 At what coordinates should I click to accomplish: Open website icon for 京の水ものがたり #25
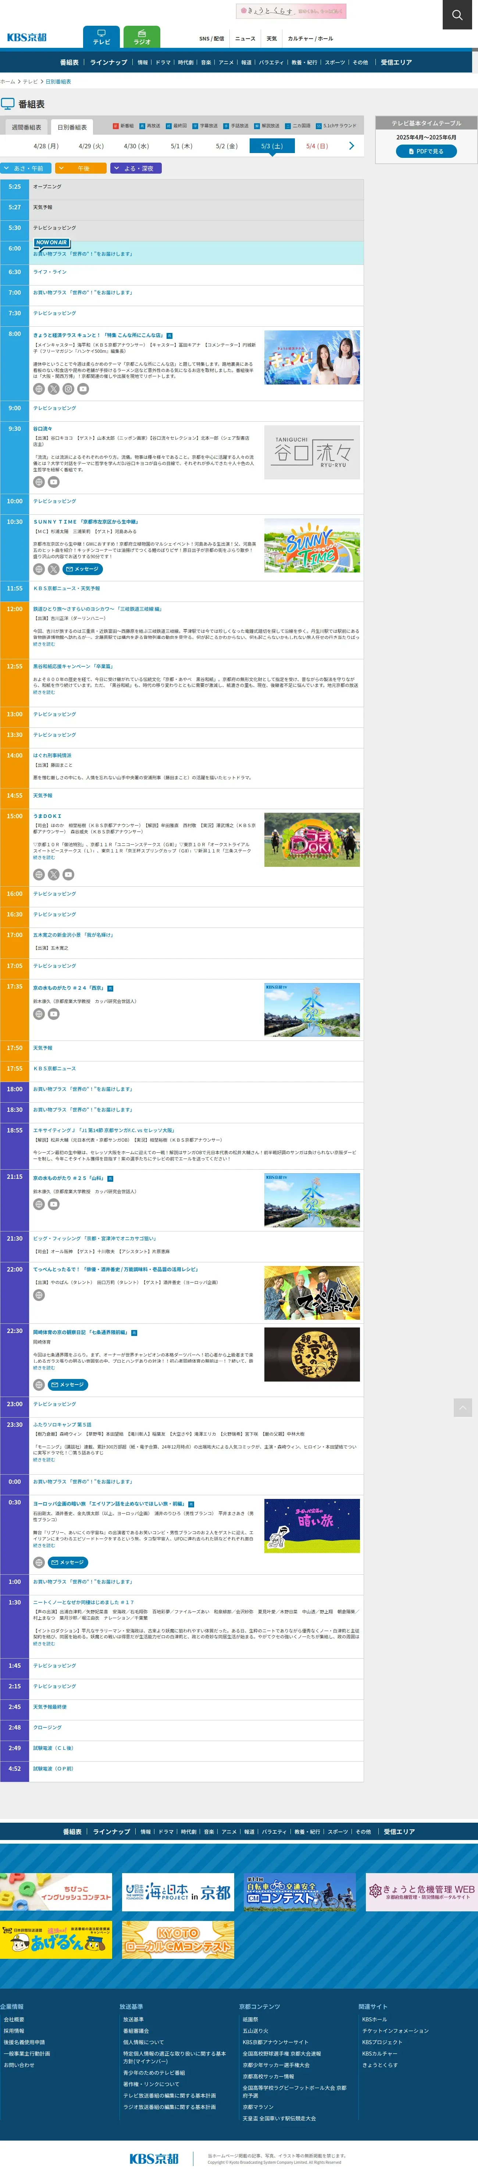click(39, 1204)
